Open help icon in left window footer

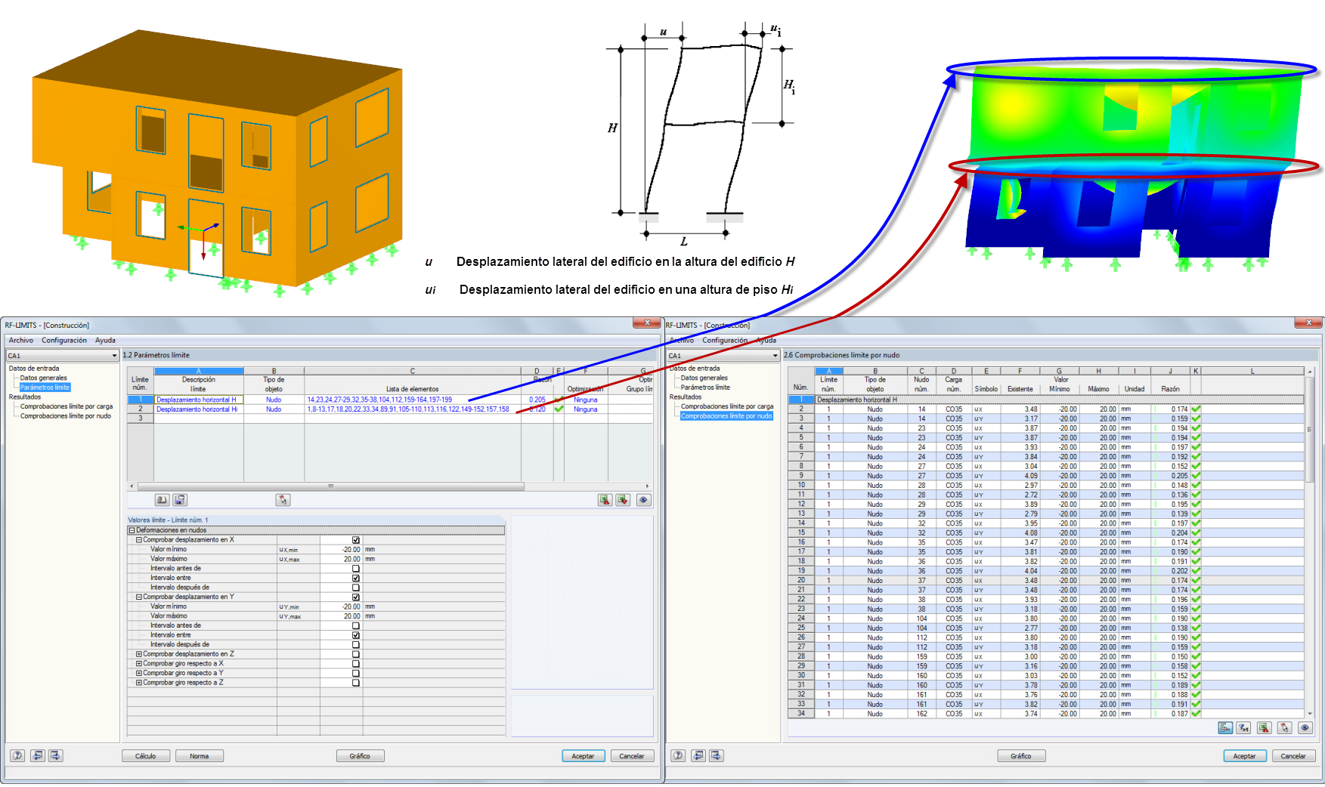[x=17, y=755]
